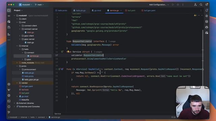The height and width of the screenshot is (121, 216).
Task: Switch to the go.mod tab
Action: pyautogui.click(x=97, y=10)
